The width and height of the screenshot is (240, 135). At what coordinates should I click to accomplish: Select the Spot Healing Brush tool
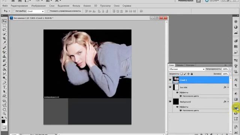pos(4,48)
